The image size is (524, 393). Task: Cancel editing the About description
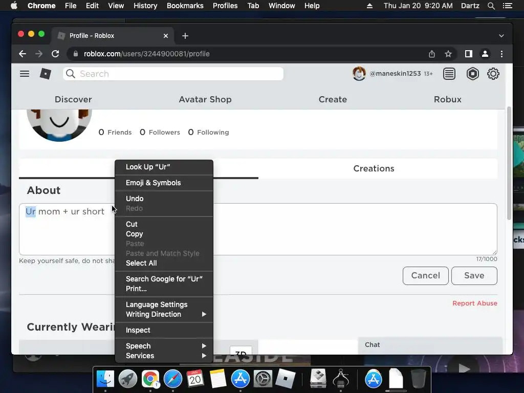[425, 276]
